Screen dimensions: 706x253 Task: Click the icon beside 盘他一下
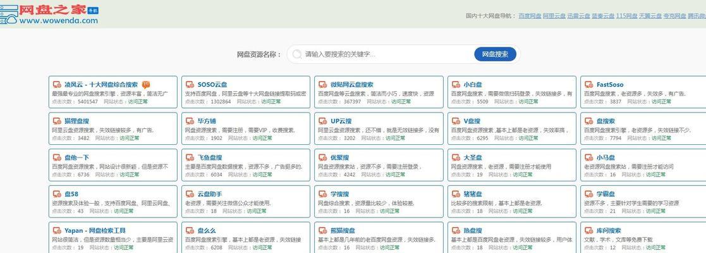coord(57,157)
